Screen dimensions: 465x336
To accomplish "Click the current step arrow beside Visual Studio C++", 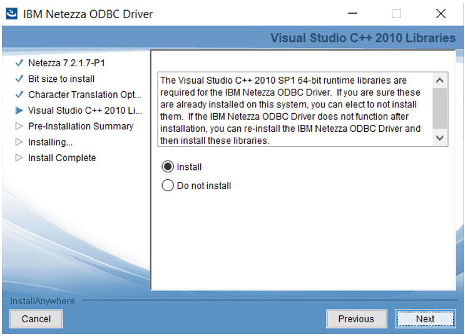I will [19, 111].
